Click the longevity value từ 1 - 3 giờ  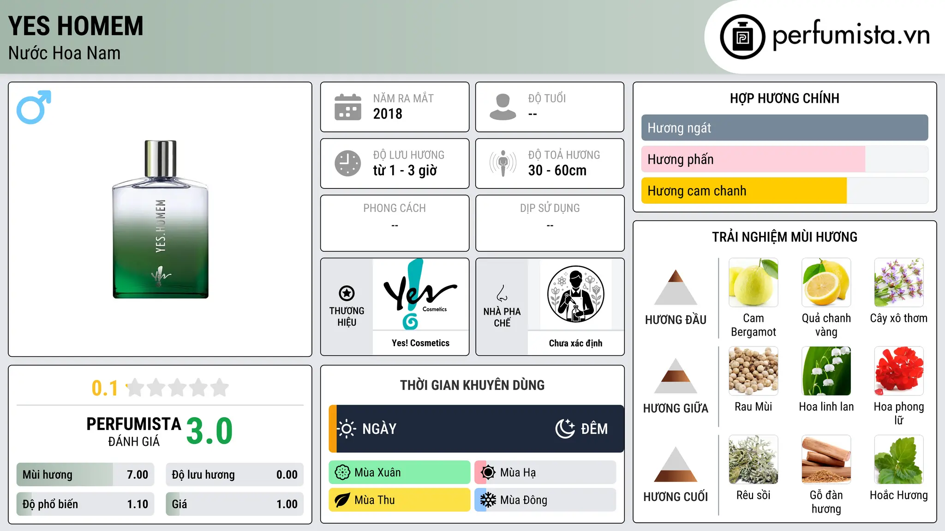405,171
